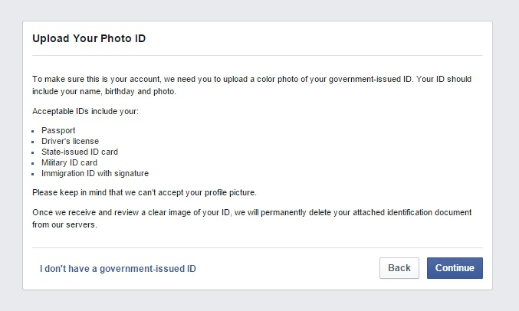Click the "Acceptable IDs include your:" text
Image resolution: width=519 pixels, height=311 pixels.
(x=85, y=112)
